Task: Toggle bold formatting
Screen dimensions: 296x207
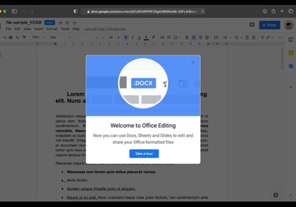Action: pos(126,37)
